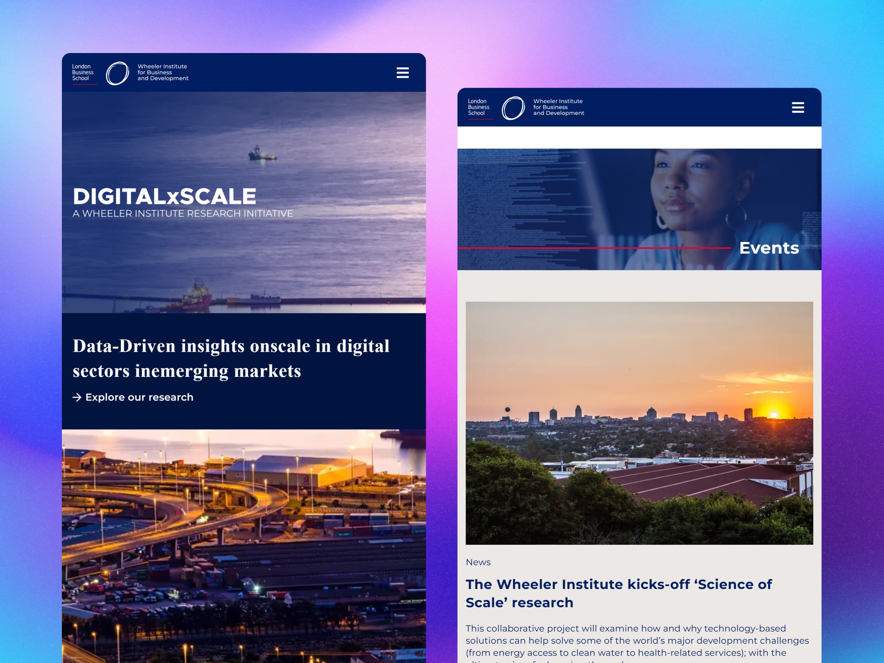The width and height of the screenshot is (884, 663).
Task: Click the harbor highway photo on the left page
Action: click(x=243, y=540)
